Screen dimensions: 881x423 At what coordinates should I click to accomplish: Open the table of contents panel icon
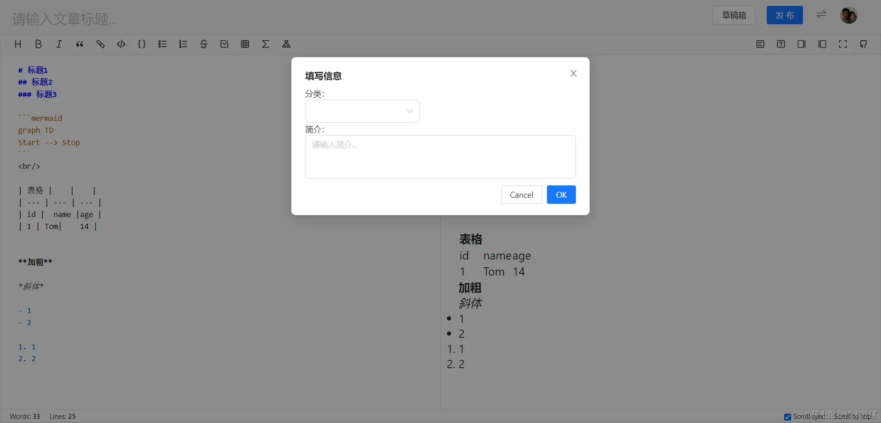760,44
